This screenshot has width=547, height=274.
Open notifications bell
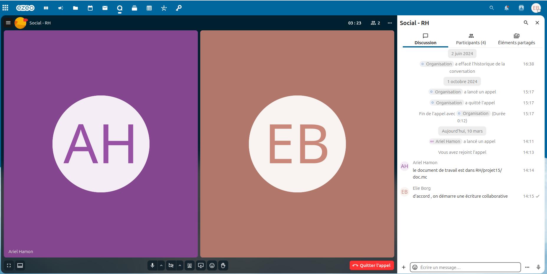pos(506,8)
